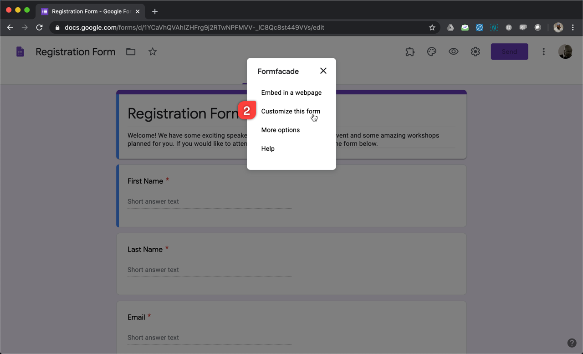Click the Send button
Screen dimensions: 583x354
509,52
